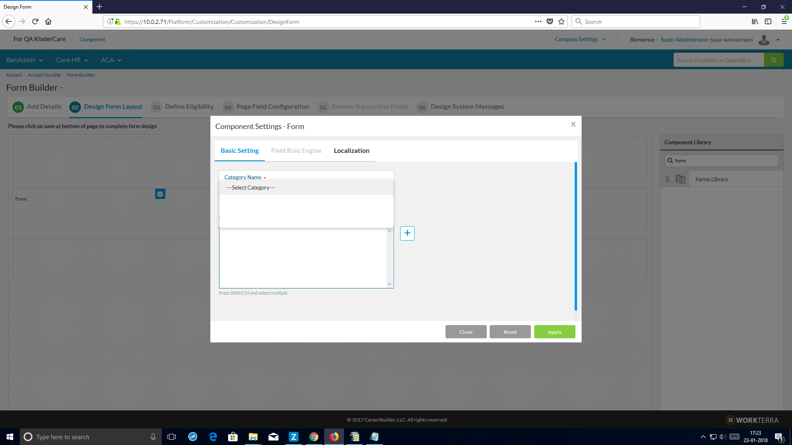
Task: Select the ---Select Category--- option
Action: point(250,187)
